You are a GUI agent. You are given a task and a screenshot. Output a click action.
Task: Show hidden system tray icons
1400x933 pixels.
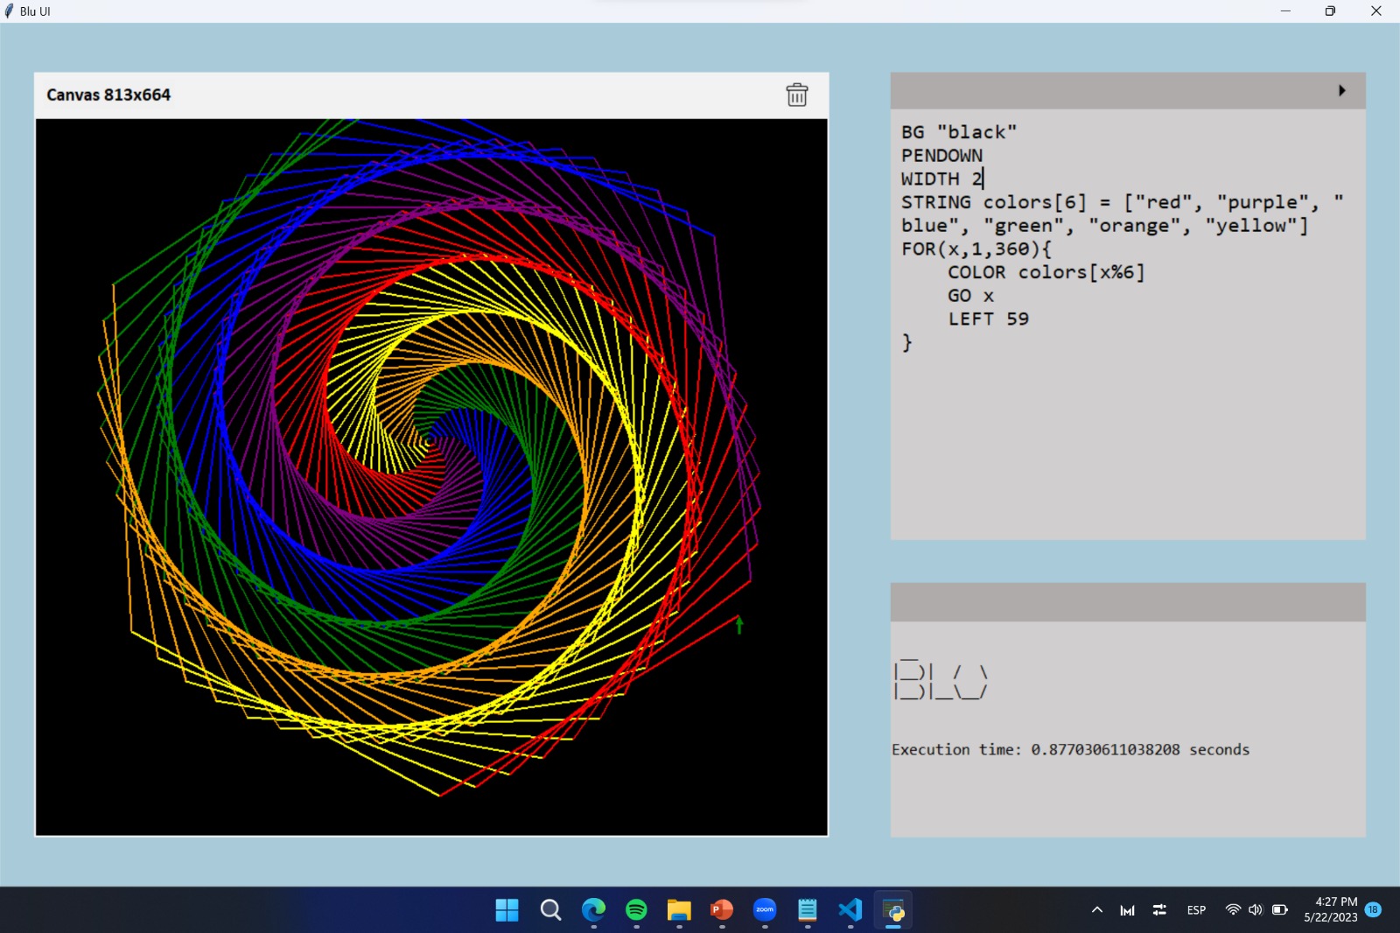click(1096, 910)
